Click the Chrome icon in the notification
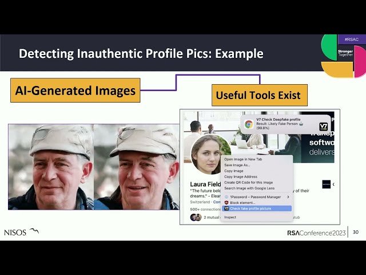Screen dimensions: 366x275 249,124
